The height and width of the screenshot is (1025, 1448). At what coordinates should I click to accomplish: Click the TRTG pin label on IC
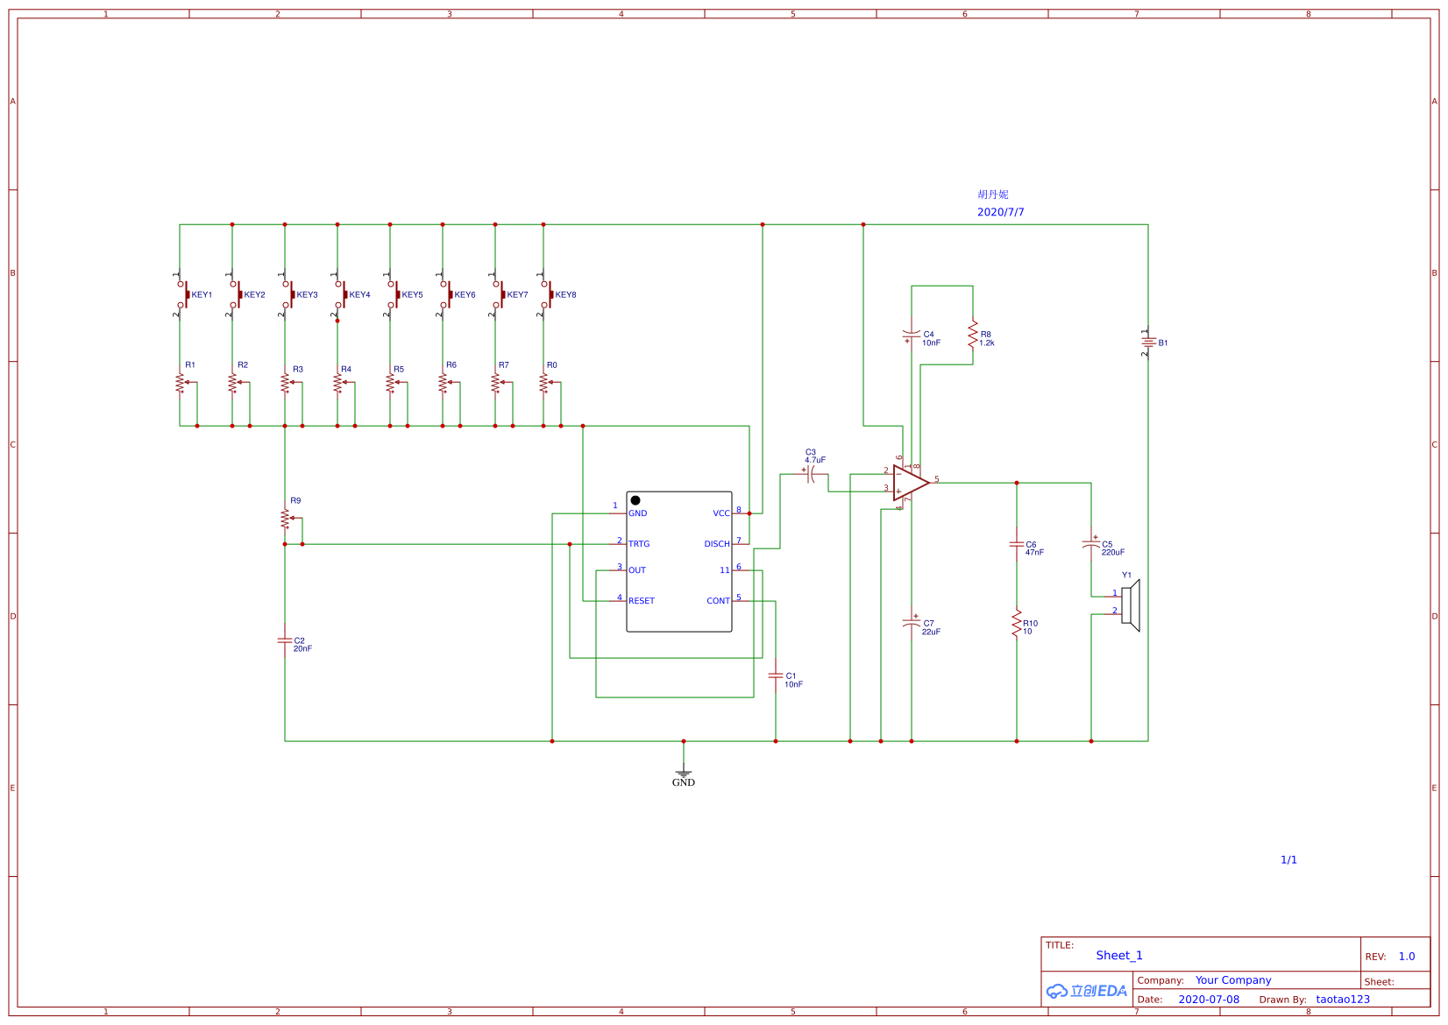point(639,544)
